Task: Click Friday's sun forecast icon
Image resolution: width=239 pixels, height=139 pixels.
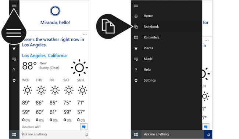Action: (x=55, y=90)
